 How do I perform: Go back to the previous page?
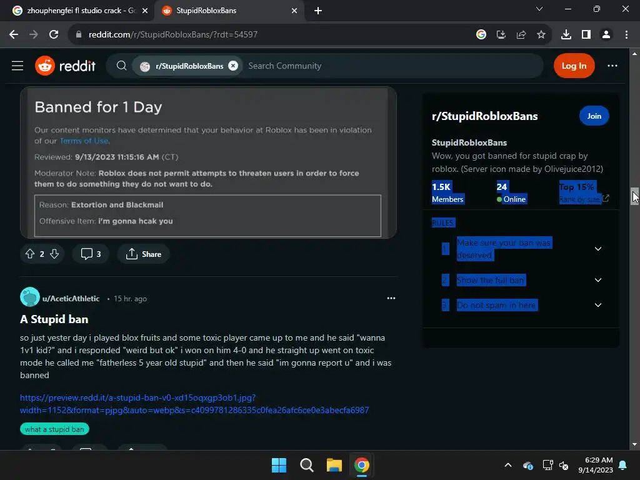(14, 35)
